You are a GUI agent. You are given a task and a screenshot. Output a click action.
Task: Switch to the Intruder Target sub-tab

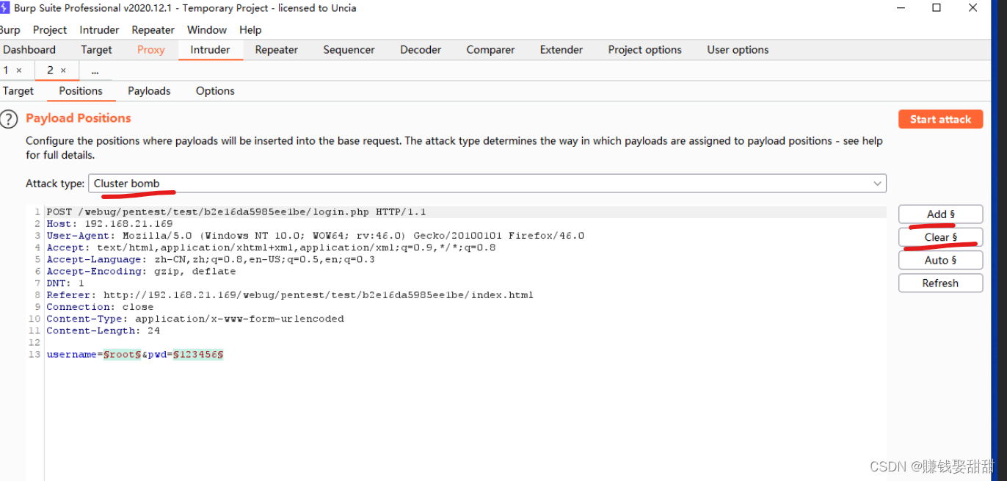(18, 91)
